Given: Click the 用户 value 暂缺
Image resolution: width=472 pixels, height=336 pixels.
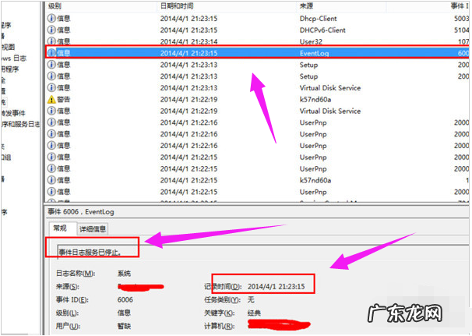Looking at the screenshot, I should pos(124,326).
